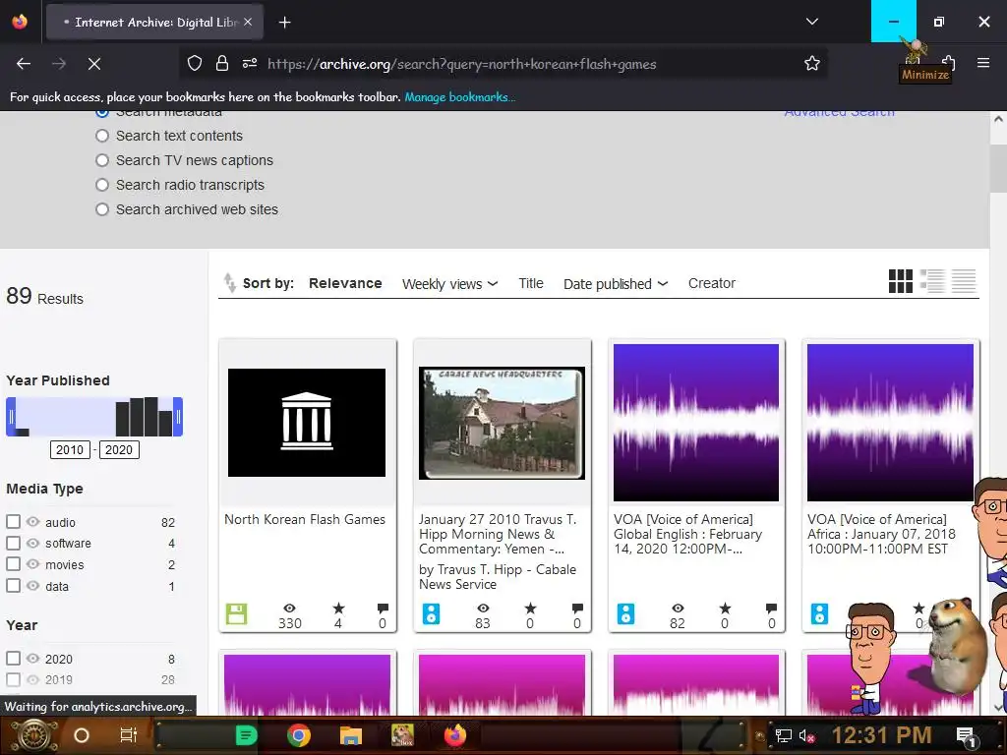Open green notes app in taskbar
The image size is (1007, 755).
point(246,735)
